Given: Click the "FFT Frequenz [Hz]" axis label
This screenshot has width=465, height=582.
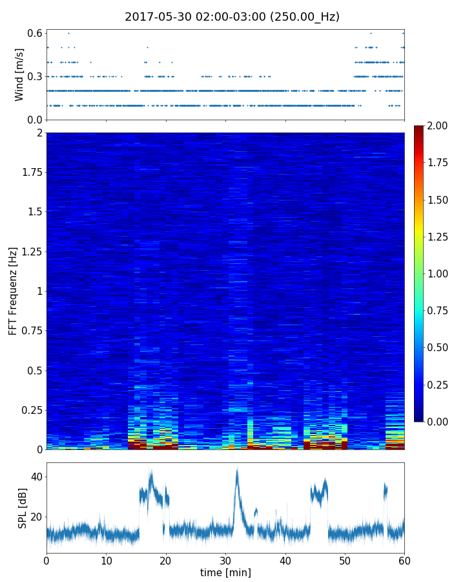Looking at the screenshot, I should click(13, 291).
